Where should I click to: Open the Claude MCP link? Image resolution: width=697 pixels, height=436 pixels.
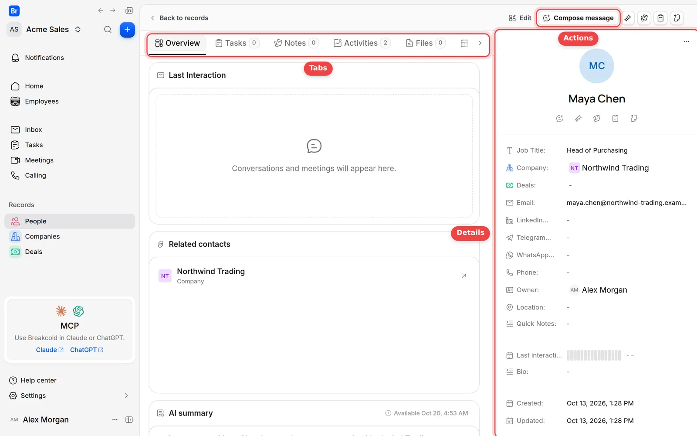(50, 350)
